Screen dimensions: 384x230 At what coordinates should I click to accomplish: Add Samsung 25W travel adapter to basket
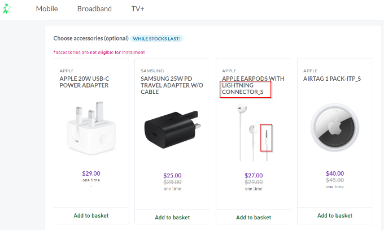coord(172,217)
